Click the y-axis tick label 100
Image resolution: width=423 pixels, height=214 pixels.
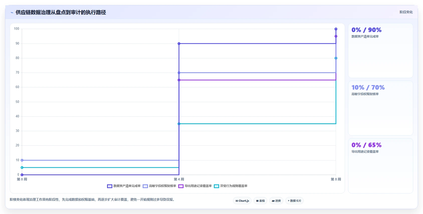click(17, 29)
